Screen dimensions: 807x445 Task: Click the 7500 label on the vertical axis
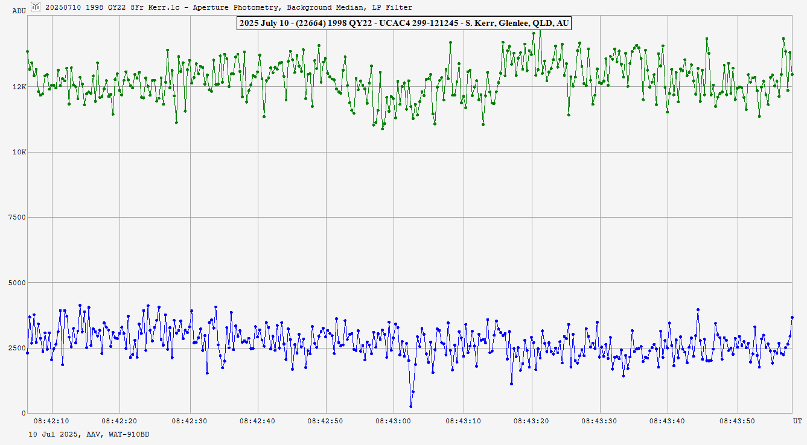coord(17,218)
